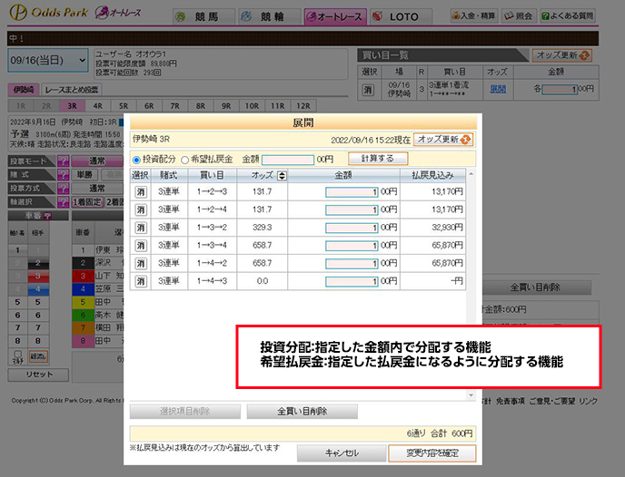The image size is (625, 477).
Task: Toggle opponent car number 3
Action: pos(38,276)
